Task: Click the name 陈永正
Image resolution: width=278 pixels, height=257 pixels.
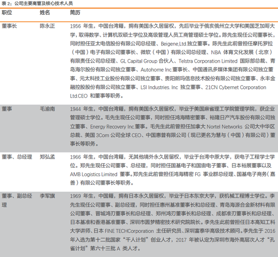Action: (x=47, y=26)
